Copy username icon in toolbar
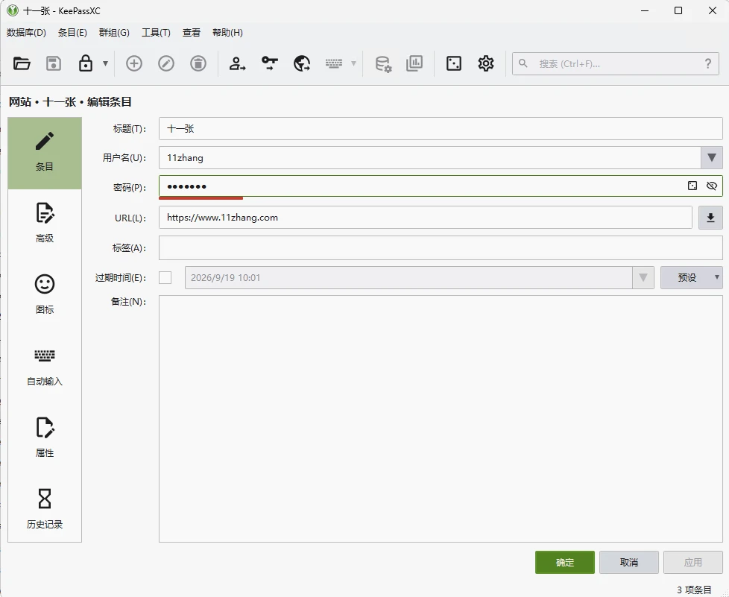Screen dimensions: 729x597 237,63
